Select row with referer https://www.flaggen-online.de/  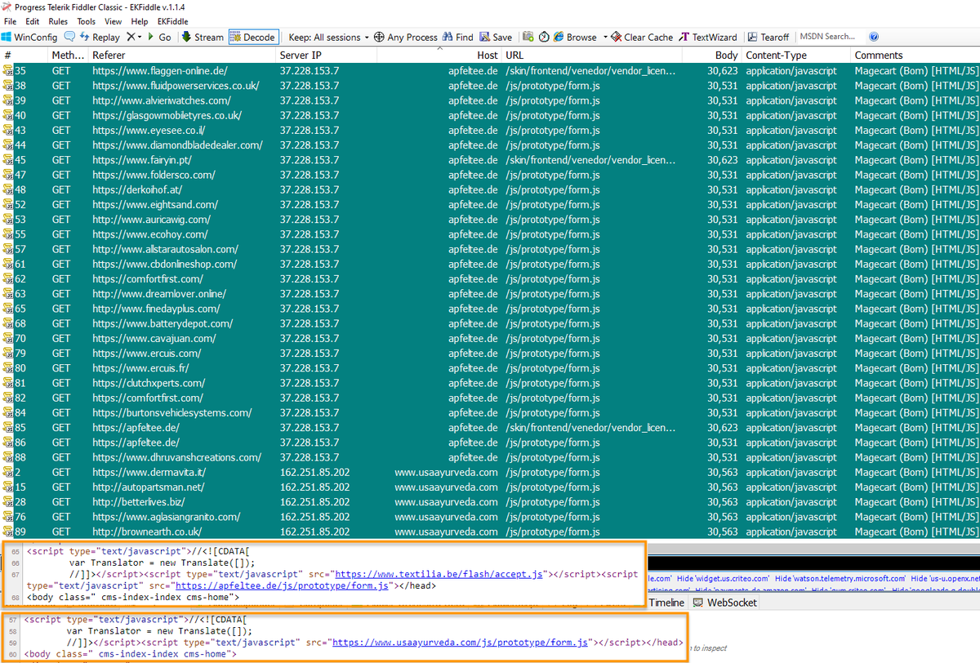click(x=490, y=71)
